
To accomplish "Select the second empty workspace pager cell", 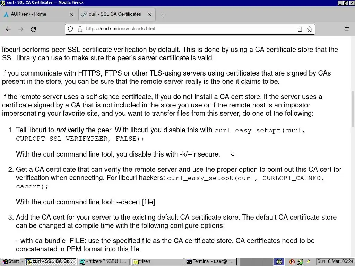I will click(x=257, y=262).
